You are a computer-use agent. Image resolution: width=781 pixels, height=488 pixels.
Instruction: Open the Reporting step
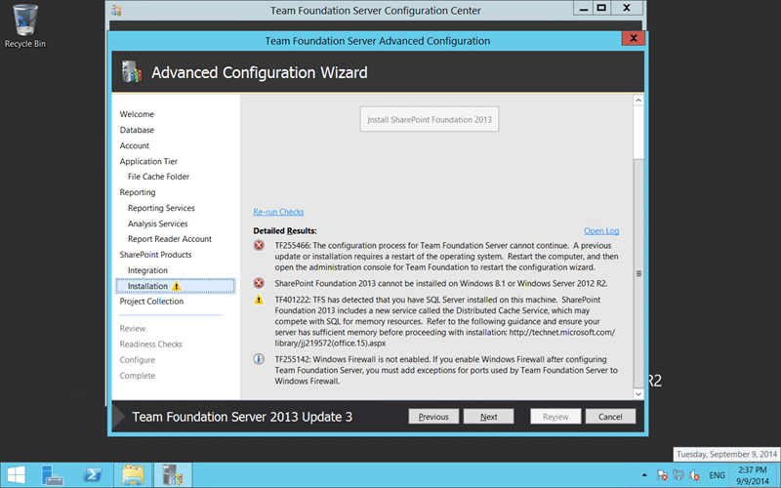tap(138, 192)
